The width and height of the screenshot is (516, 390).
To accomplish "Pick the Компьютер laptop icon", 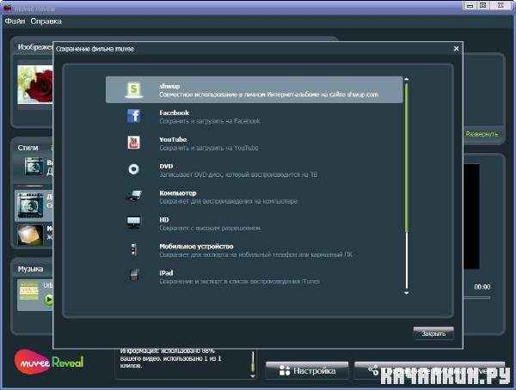I will coord(133,196).
